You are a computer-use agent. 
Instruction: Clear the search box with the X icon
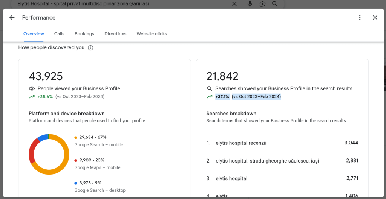click(234, 4)
